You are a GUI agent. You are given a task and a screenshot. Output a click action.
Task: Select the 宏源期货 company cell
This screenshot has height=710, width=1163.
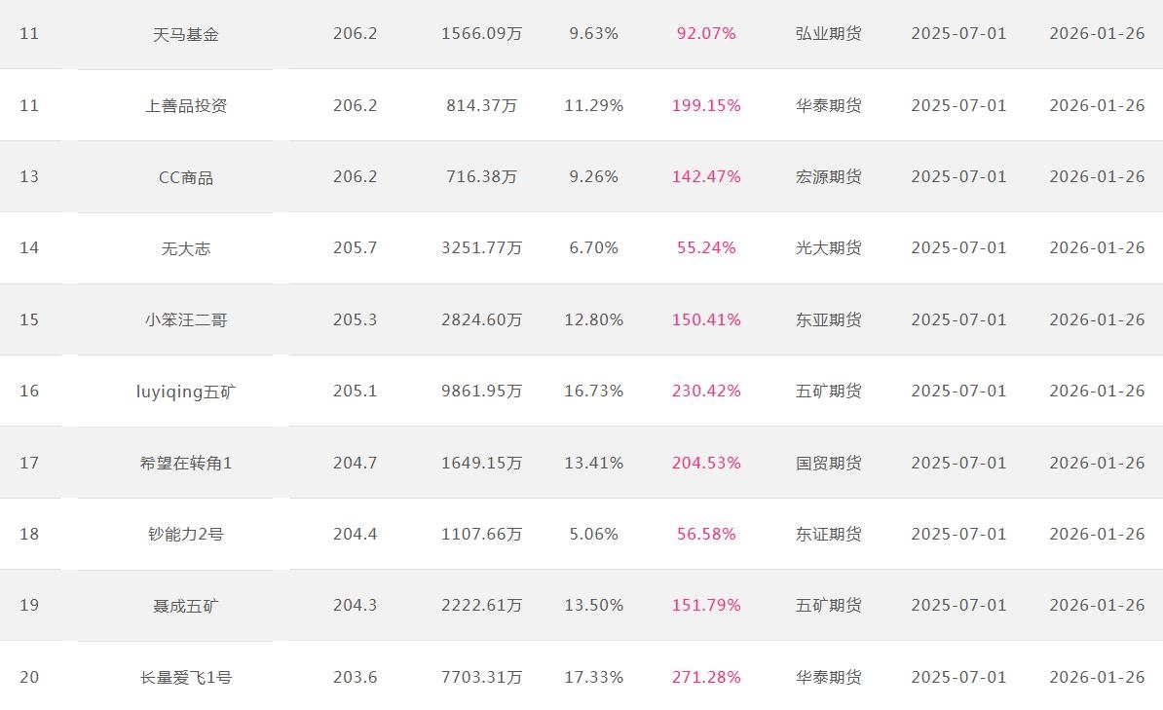[828, 177]
